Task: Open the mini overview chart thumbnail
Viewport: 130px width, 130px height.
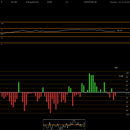Action: click(x=64, y=125)
